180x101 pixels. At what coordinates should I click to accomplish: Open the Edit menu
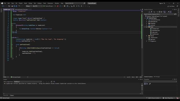point(9,3)
